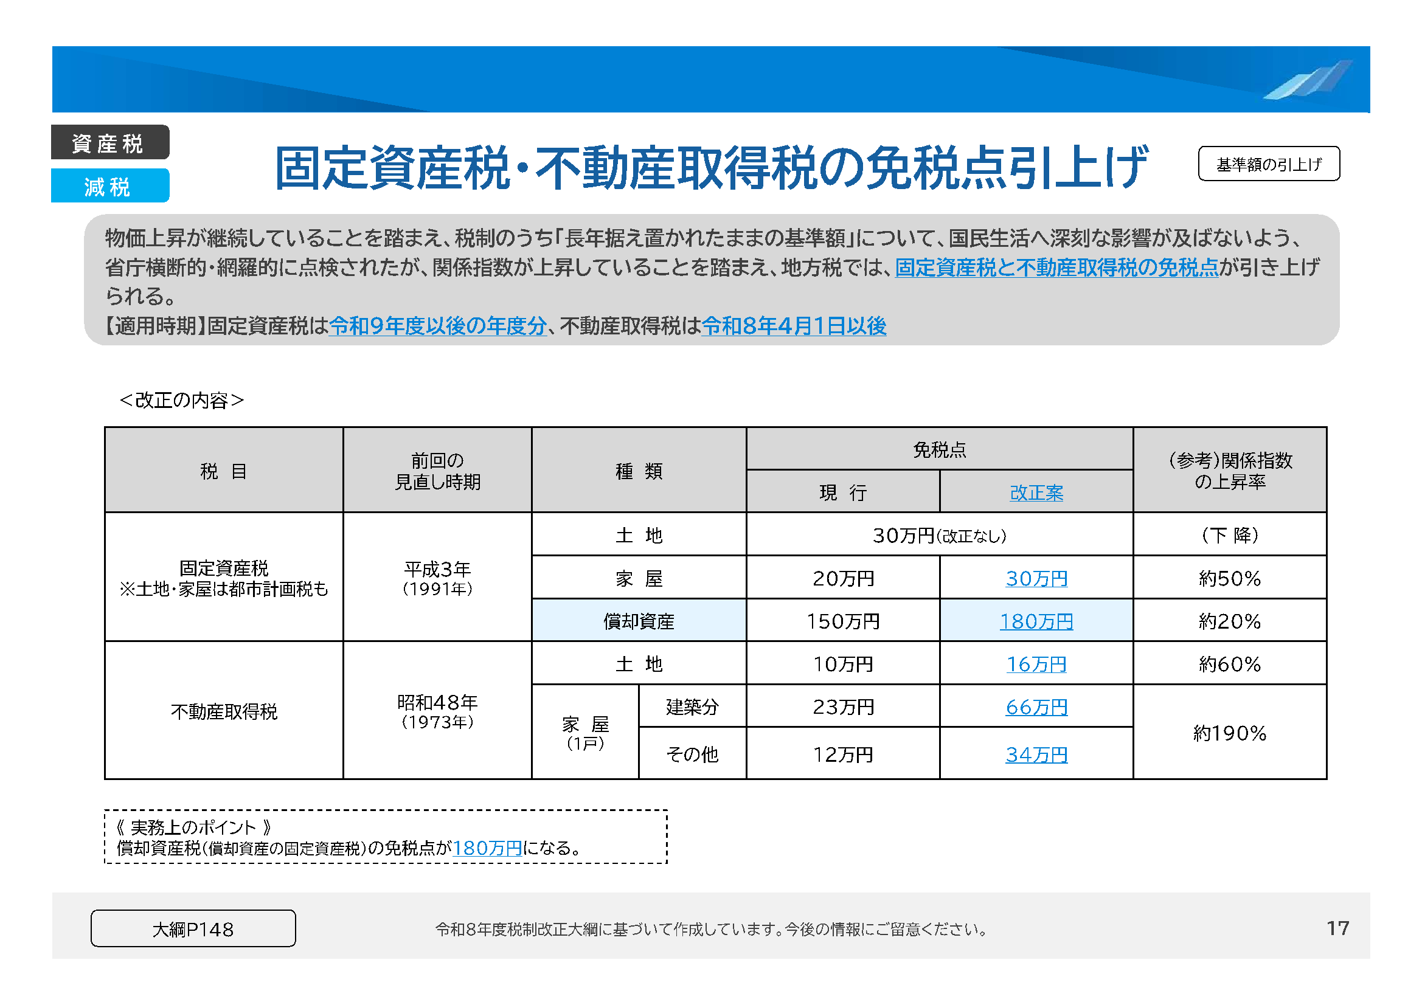Click the 令和9年度以後の年度分 underlined text
This screenshot has height=1005, width=1422.
438,326
